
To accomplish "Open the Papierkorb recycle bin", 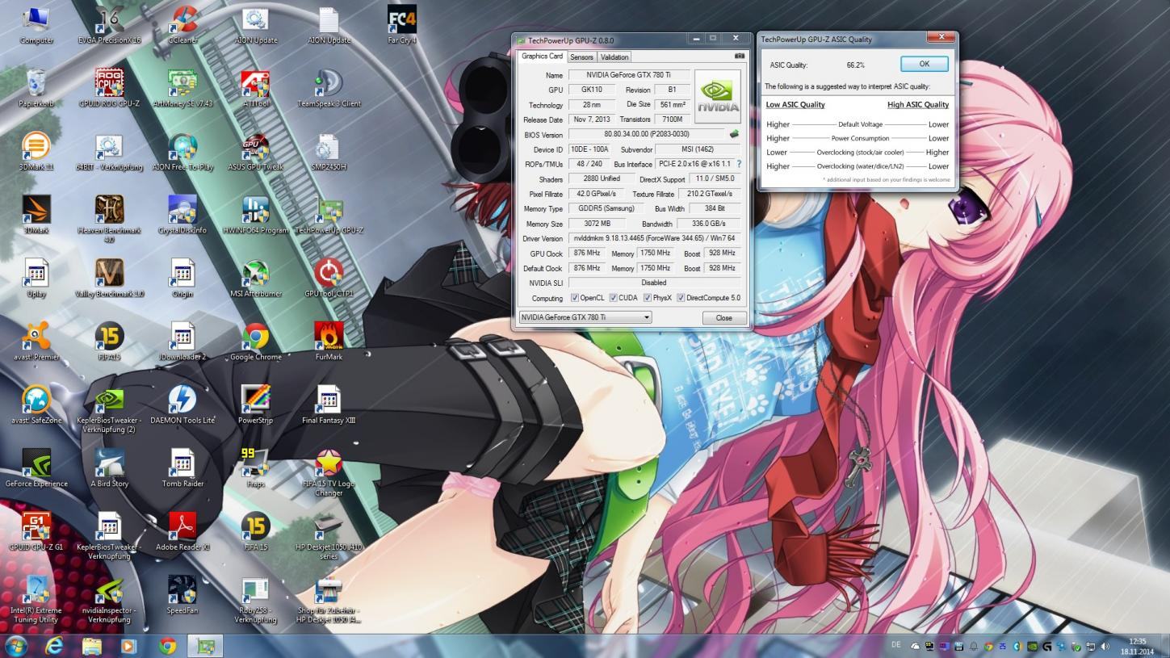I will (36, 88).
